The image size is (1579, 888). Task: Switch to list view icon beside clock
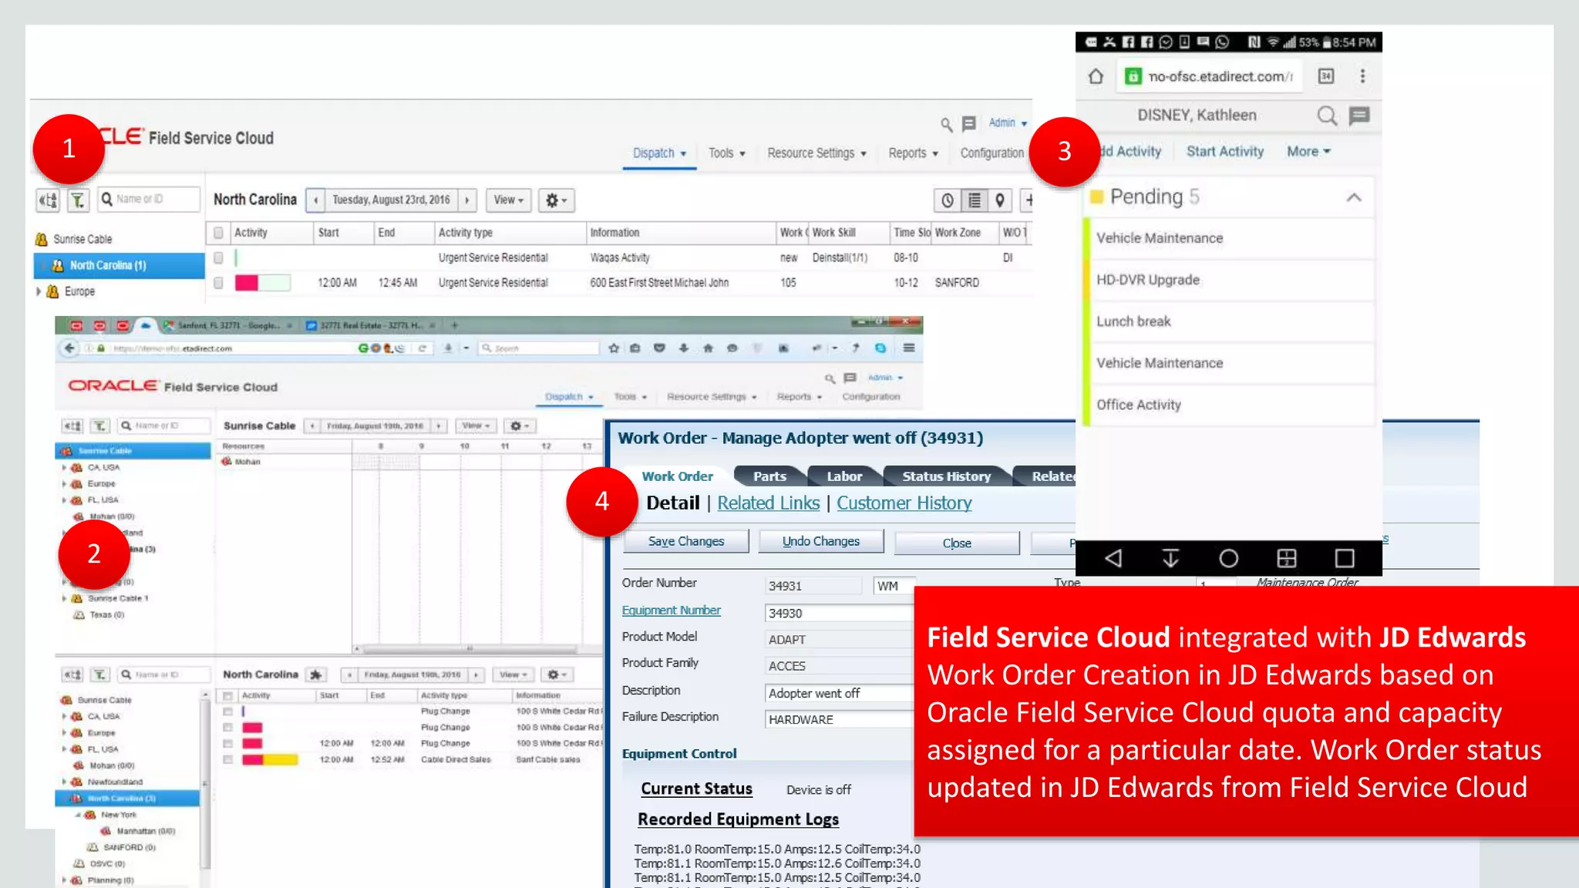click(975, 200)
